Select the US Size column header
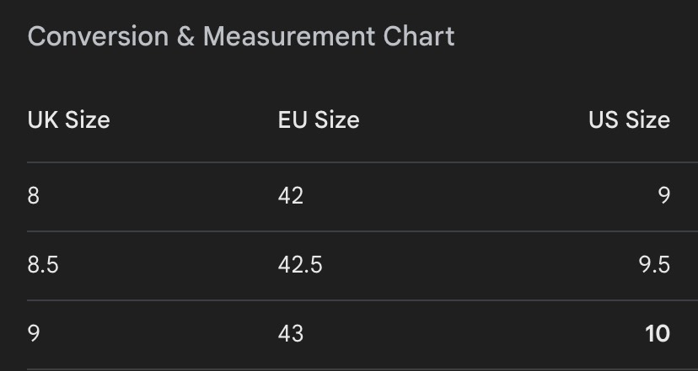The width and height of the screenshot is (698, 371). coord(629,120)
